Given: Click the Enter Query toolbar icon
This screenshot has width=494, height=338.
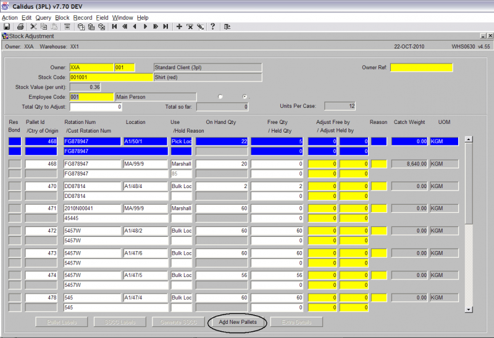Looking at the screenshot, I should pyautogui.click(x=81, y=27).
